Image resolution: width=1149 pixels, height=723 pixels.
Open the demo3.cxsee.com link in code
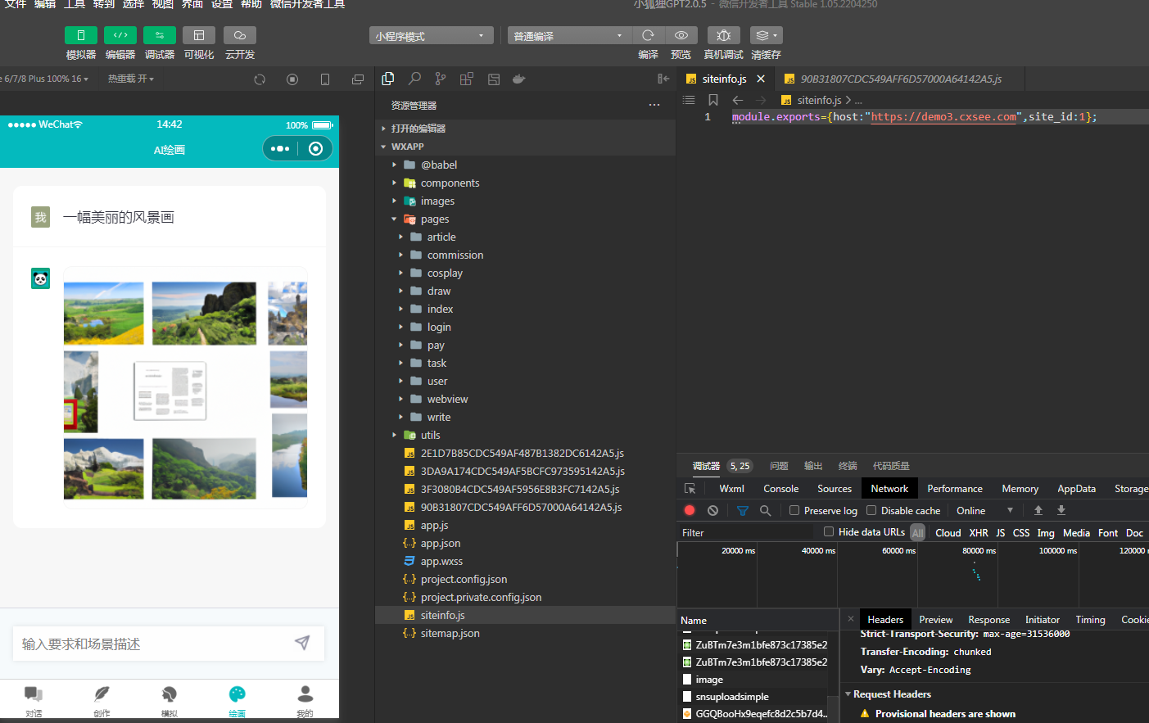[943, 116]
